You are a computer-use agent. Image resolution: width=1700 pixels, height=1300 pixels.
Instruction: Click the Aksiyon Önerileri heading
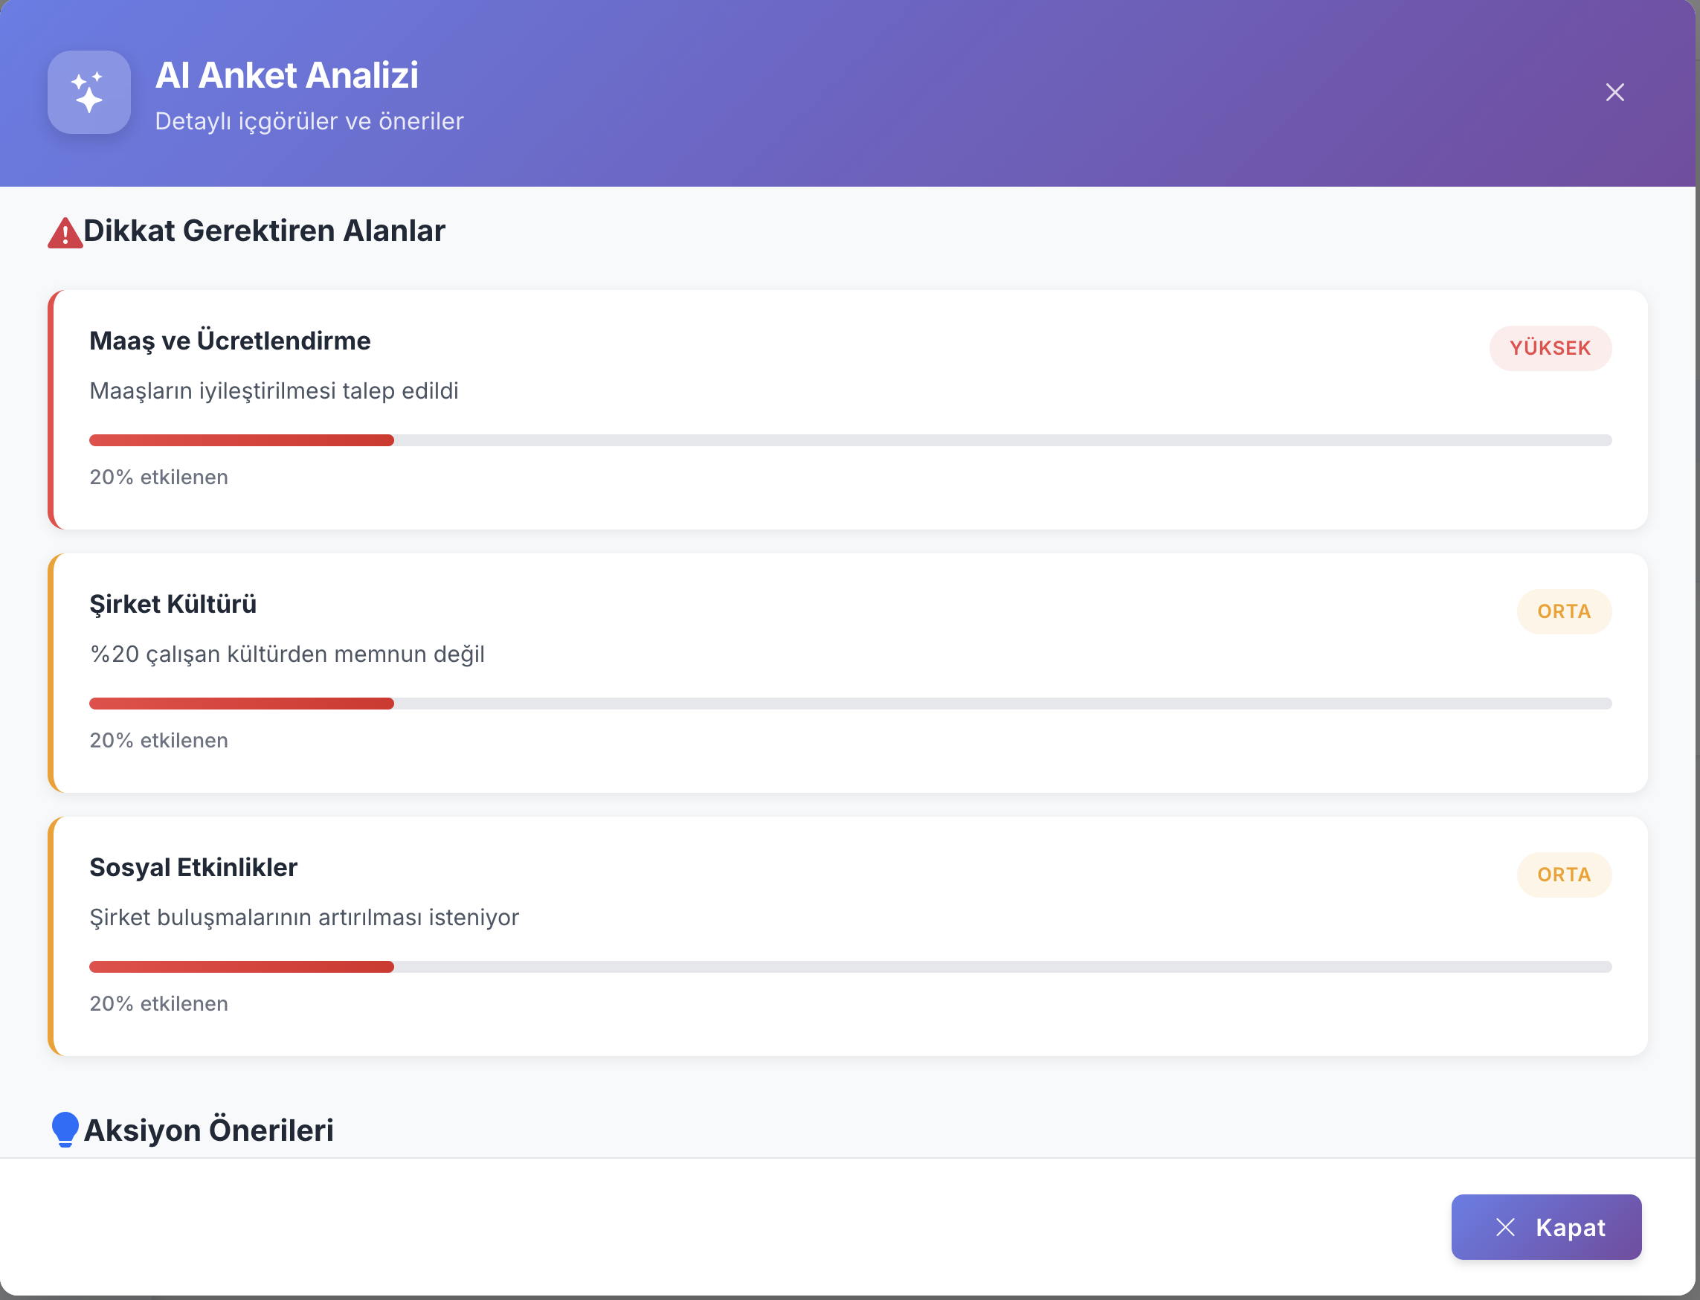209,1130
